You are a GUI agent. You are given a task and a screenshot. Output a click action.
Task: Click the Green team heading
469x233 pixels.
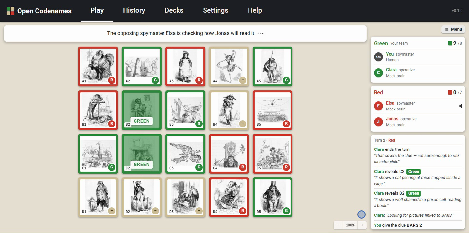[x=381, y=43]
